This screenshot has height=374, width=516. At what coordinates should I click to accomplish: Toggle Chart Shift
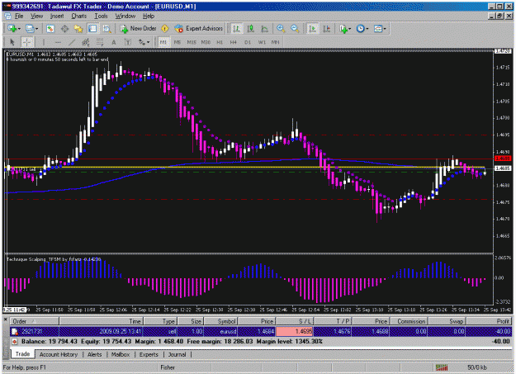(x=326, y=29)
